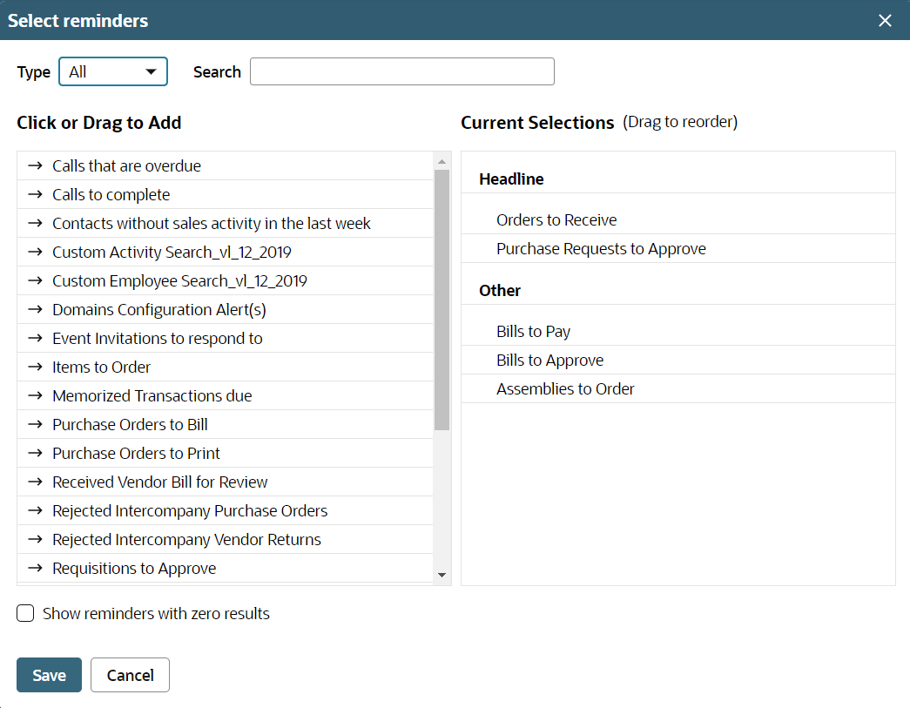Add Event Invitations to respond to reminder
The height and width of the screenshot is (708, 910).
point(157,338)
